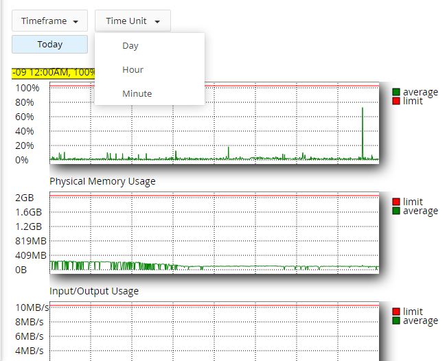This screenshot has width=447, height=361.
Task: Click the yellow 12:00AM 100% tooltip
Action: point(54,72)
